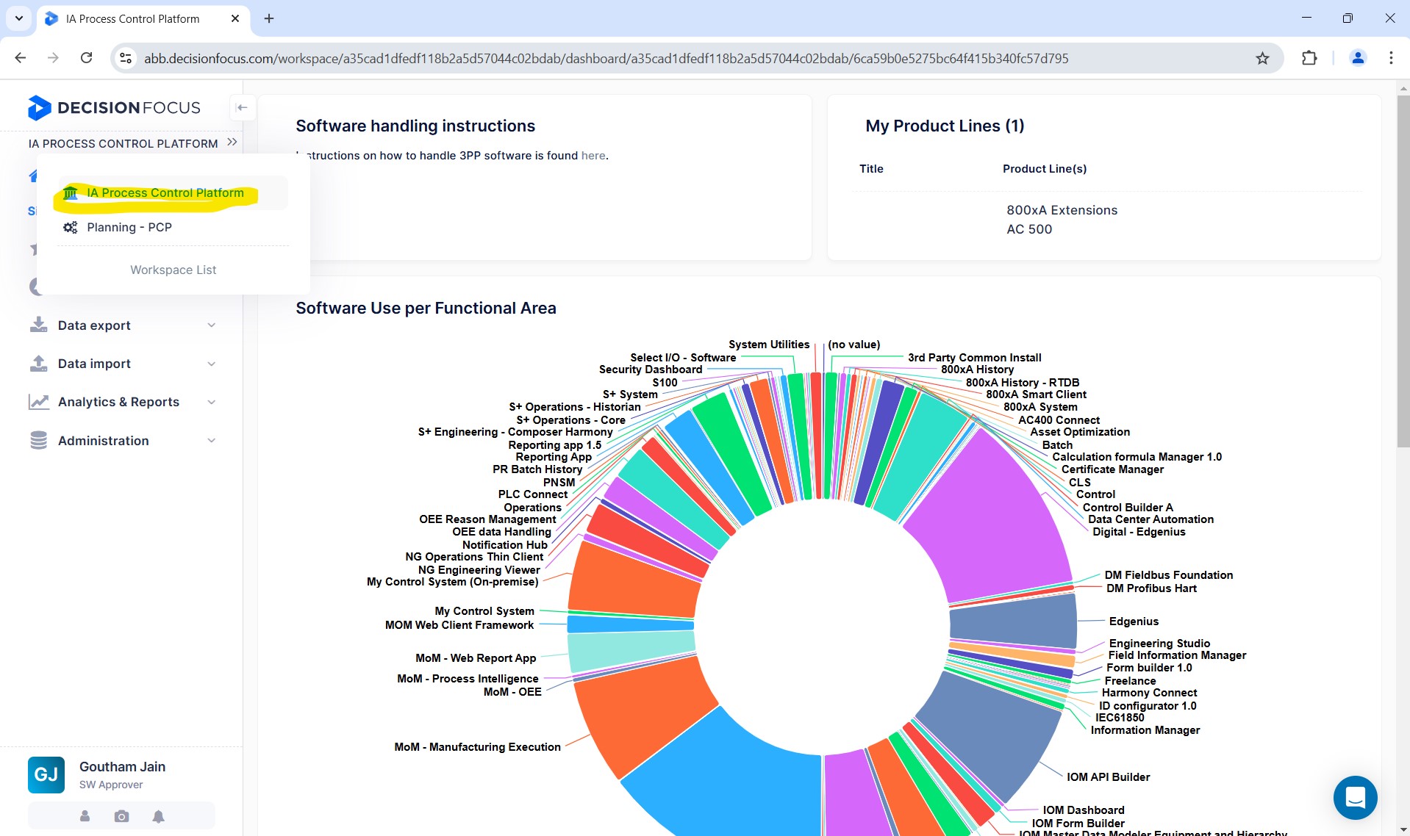Click the Information Manager chart label
The width and height of the screenshot is (1410, 836).
(x=1145, y=730)
